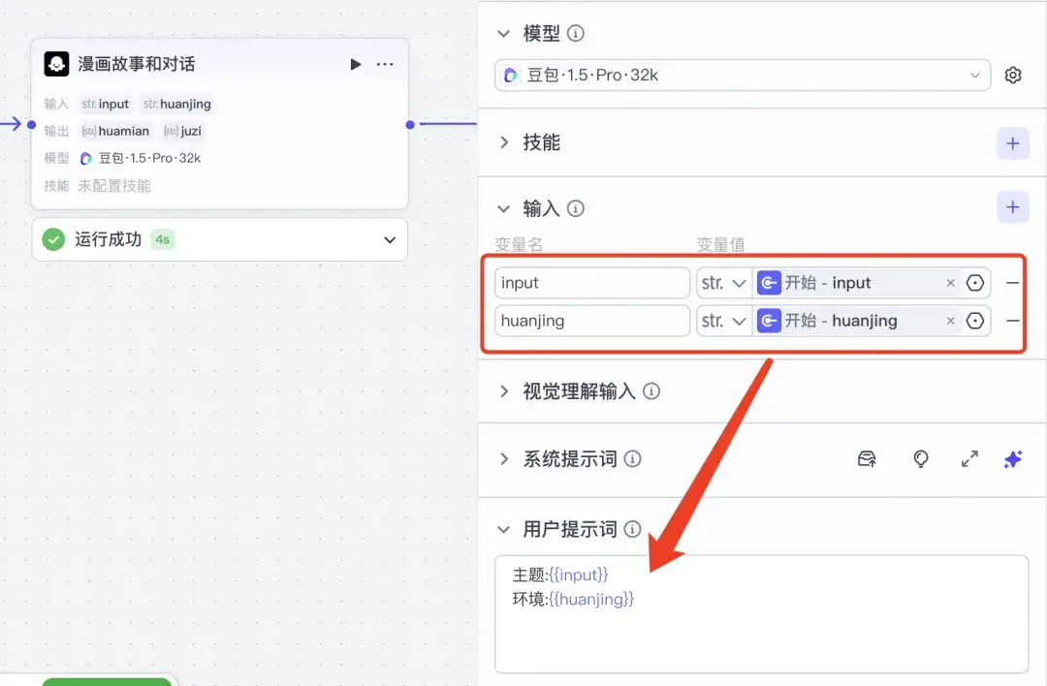Click the juzi output tag on node
This screenshot has width=1047, height=686.
[182, 132]
